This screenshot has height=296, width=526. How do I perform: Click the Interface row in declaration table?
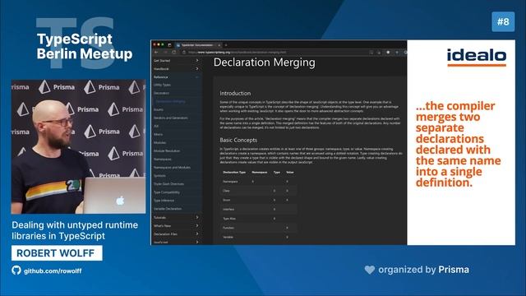(x=258, y=209)
